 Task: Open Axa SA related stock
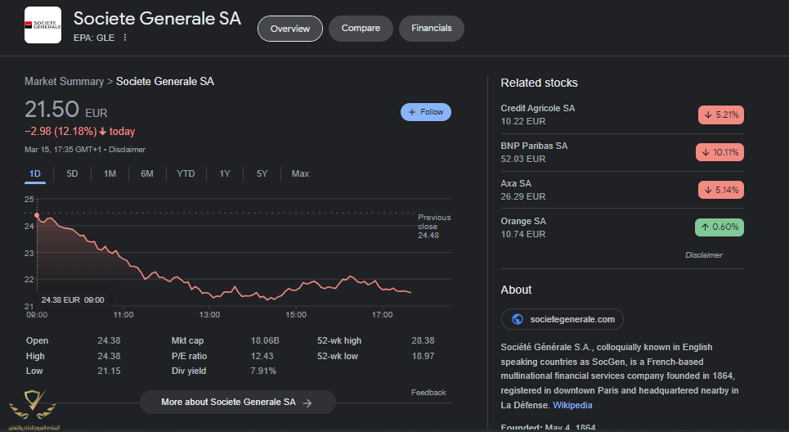622,190
